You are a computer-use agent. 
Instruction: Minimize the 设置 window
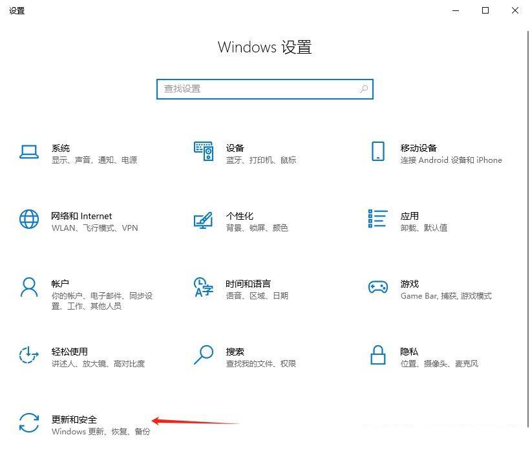coord(456,10)
